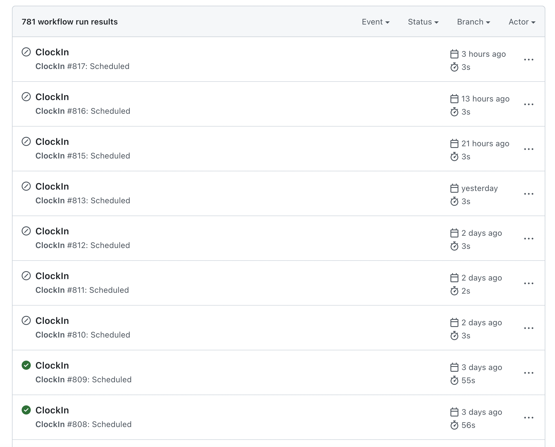Open the ClockIn run titled #813

click(x=52, y=186)
